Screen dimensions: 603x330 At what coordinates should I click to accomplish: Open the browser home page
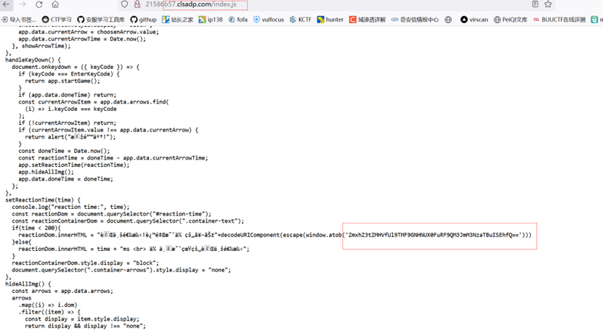coord(55,4)
